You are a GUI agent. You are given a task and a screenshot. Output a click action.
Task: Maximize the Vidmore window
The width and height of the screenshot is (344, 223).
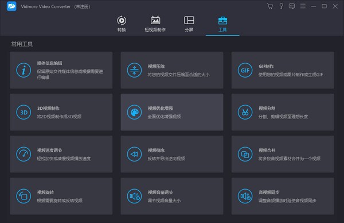(324, 6)
